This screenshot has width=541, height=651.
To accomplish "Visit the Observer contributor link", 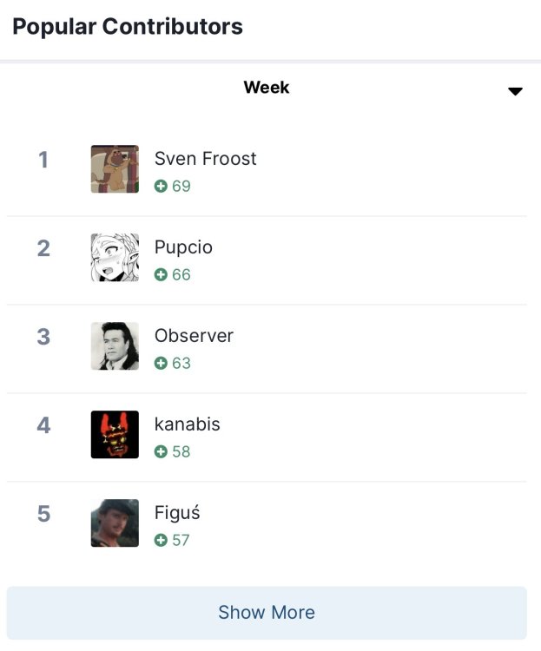I will [x=194, y=336].
